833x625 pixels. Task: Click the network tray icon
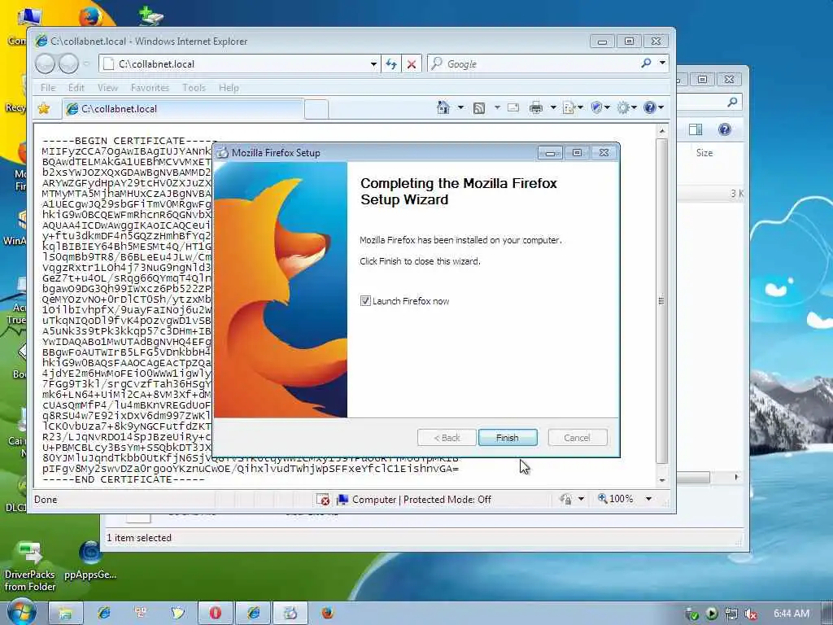pyautogui.click(x=731, y=614)
